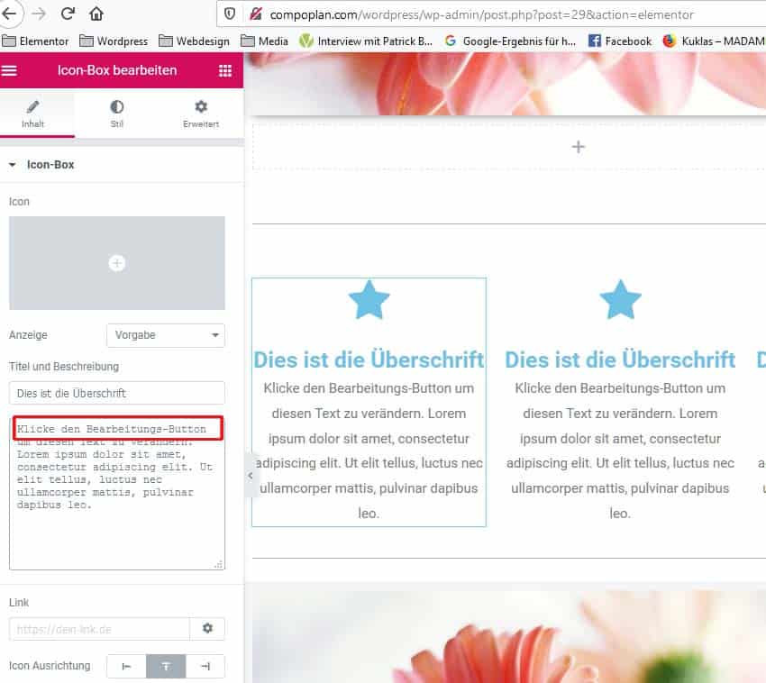Open the Elementor bookmark folder
This screenshot has height=683, width=766.
35,41
